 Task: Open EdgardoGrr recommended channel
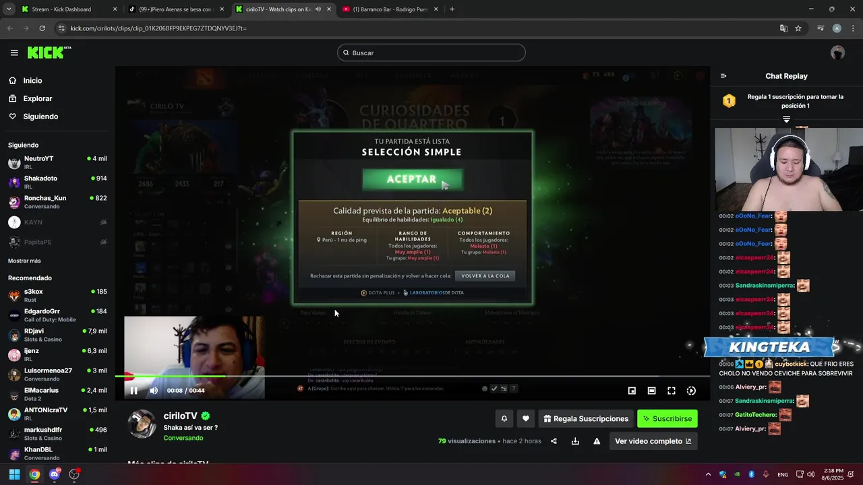pos(57,315)
